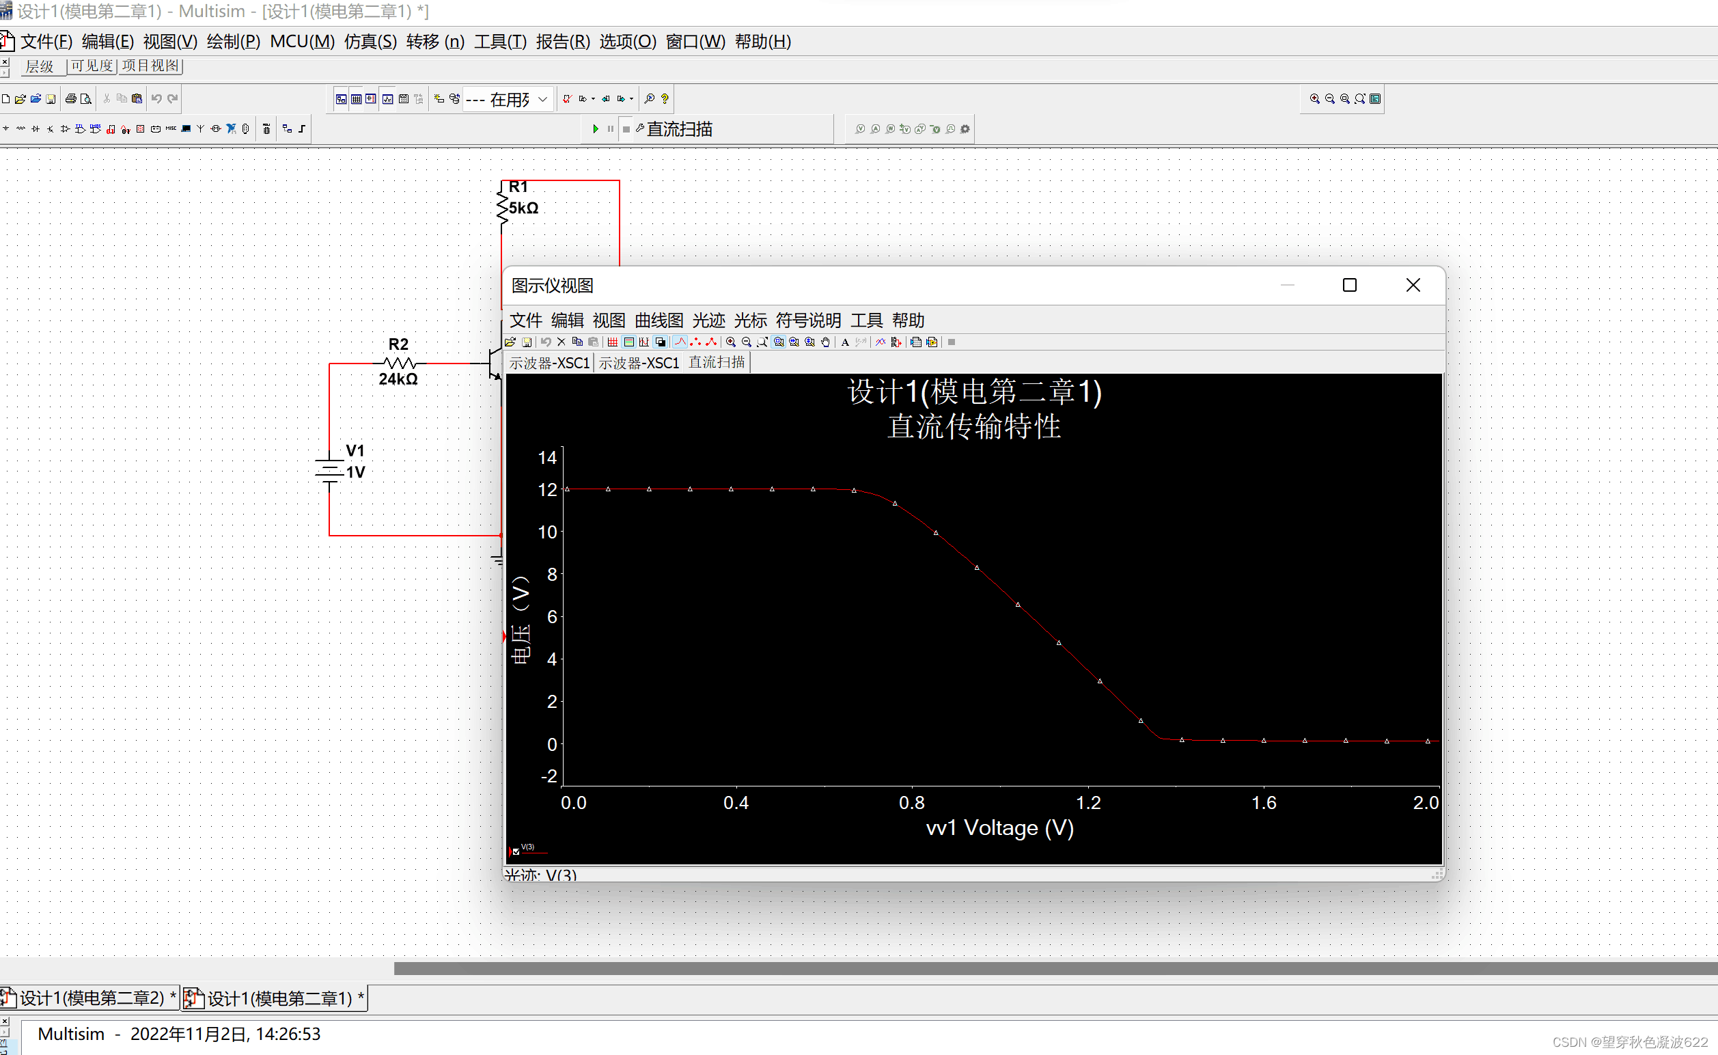This screenshot has width=1718, height=1055.
Task: Select the pan hand tool in the grapher
Action: (825, 342)
